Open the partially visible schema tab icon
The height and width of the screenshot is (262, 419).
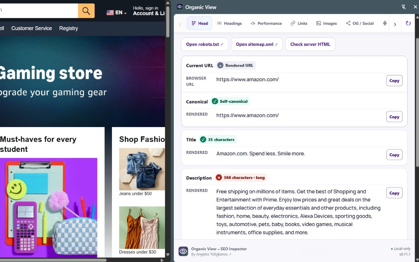(x=385, y=23)
